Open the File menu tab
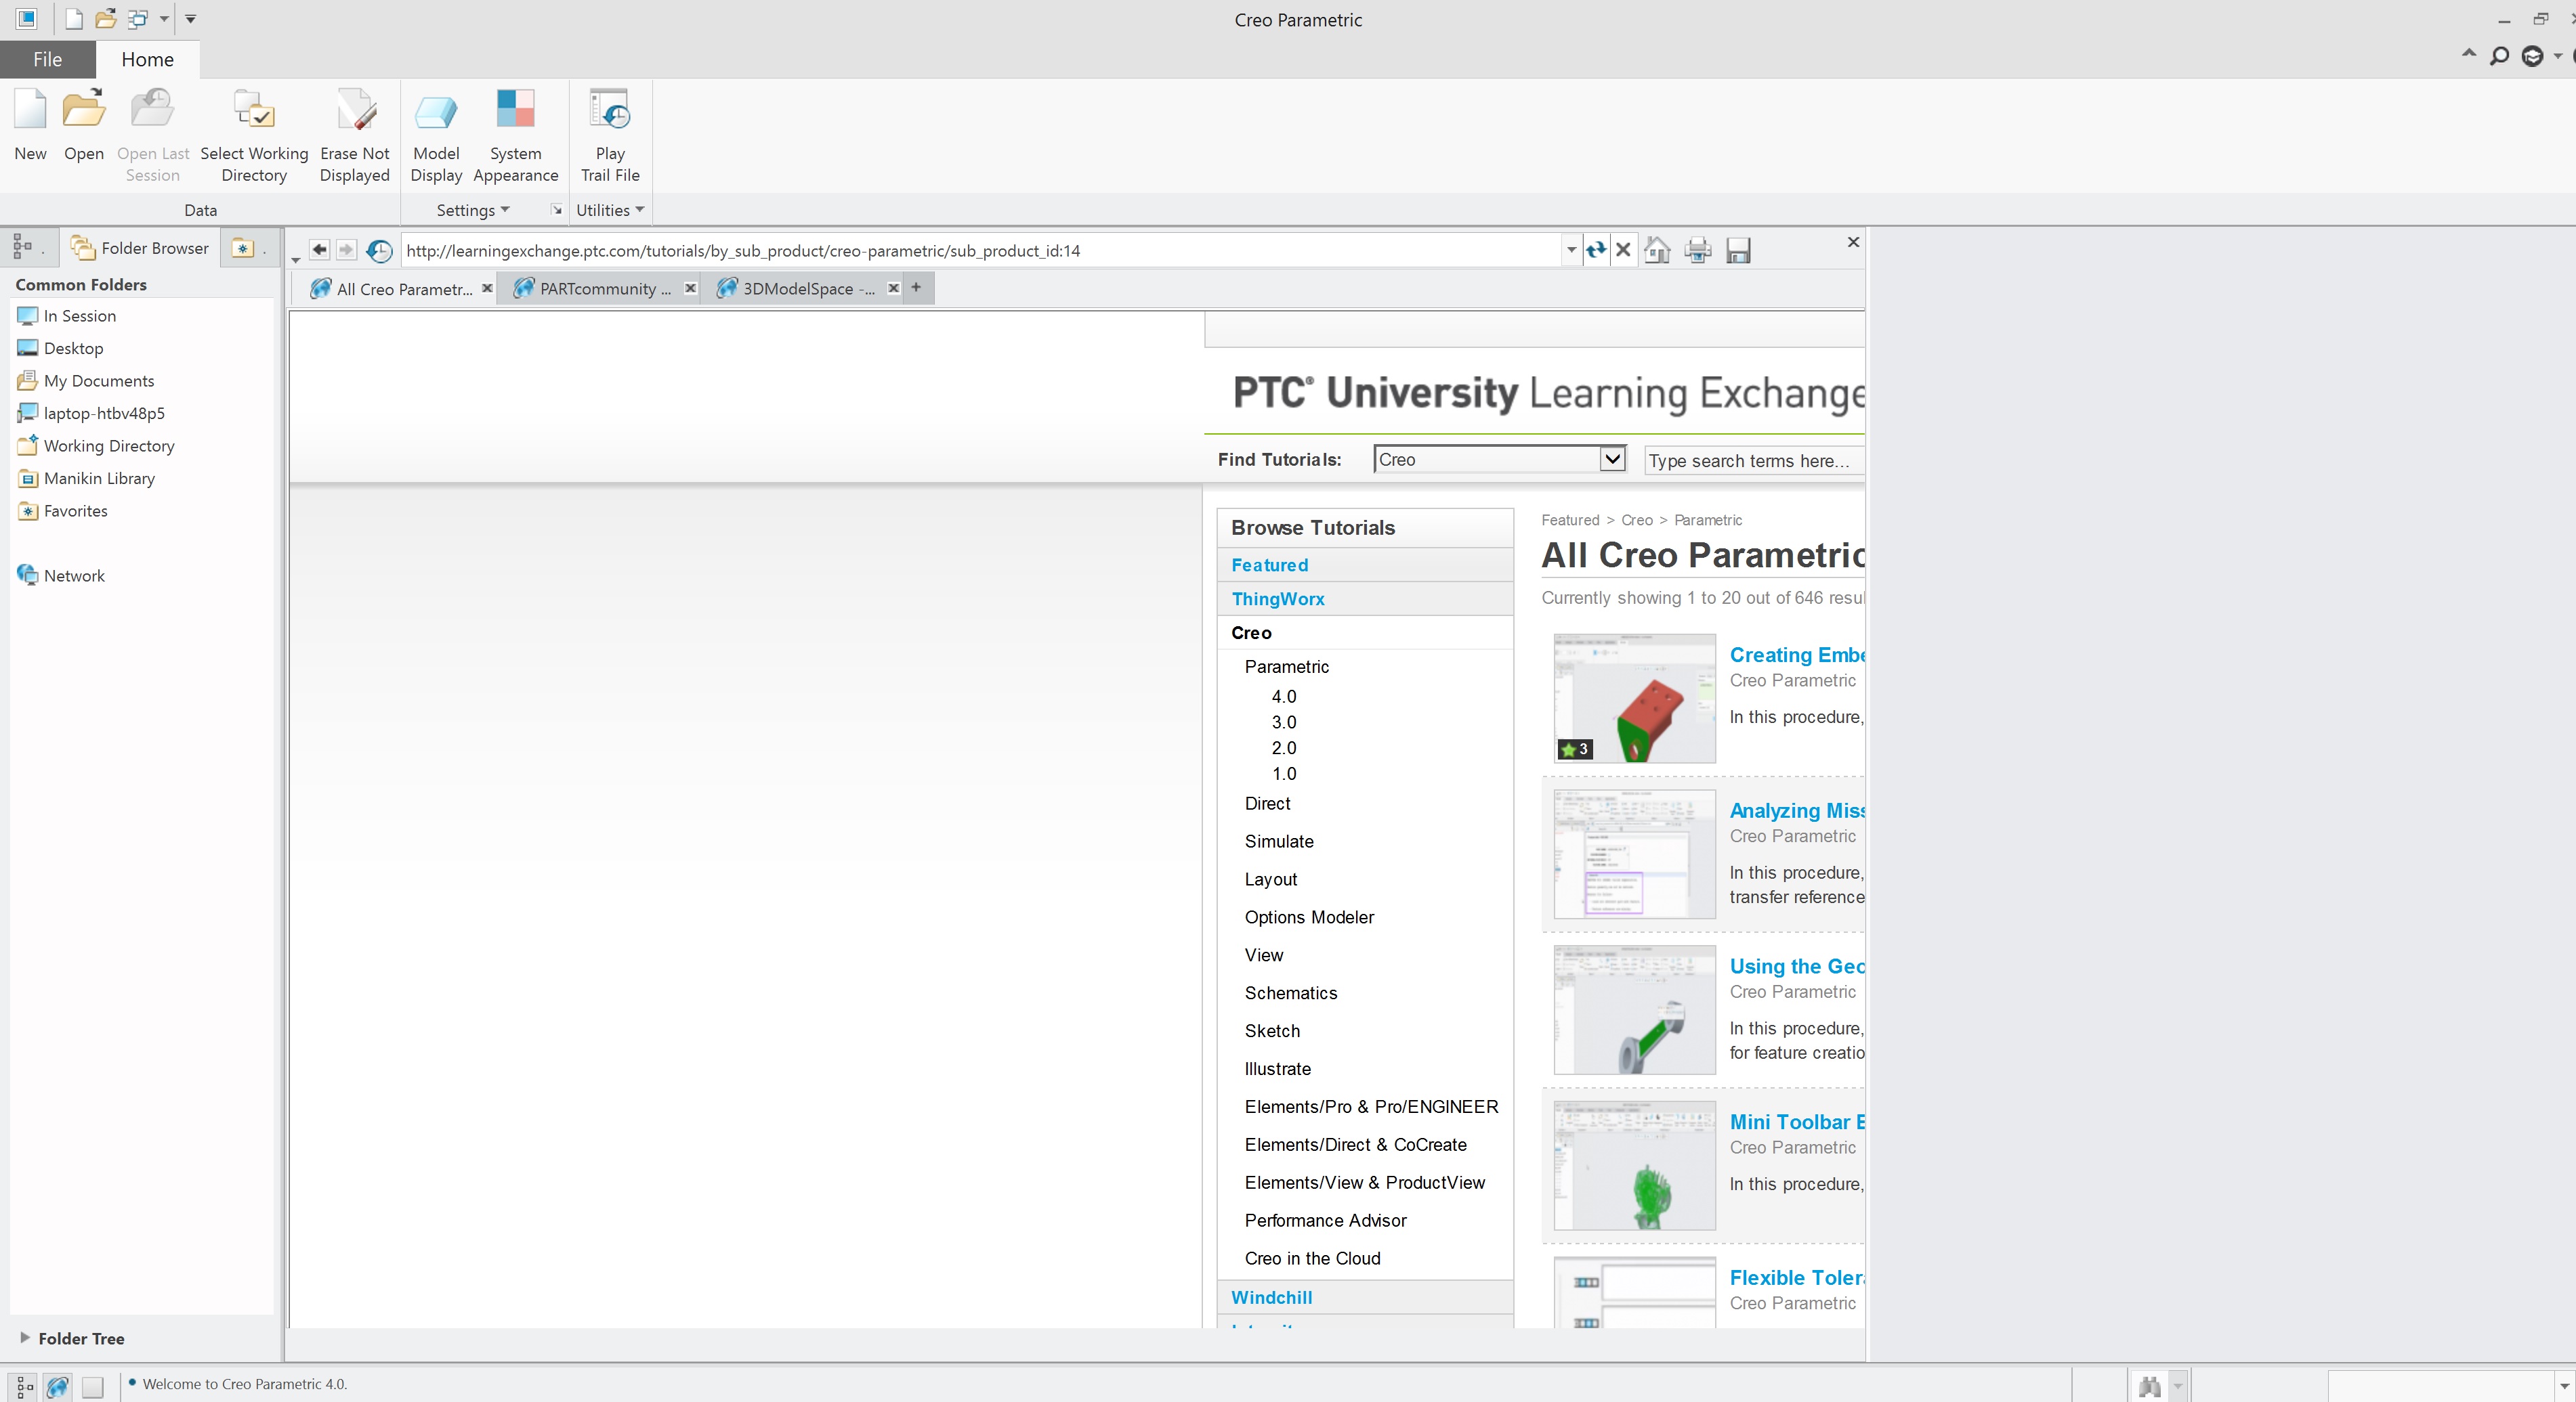Viewport: 2576px width, 1402px height. 47,59
